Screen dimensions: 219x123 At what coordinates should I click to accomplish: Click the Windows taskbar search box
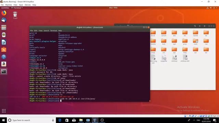(x=31, y=120)
